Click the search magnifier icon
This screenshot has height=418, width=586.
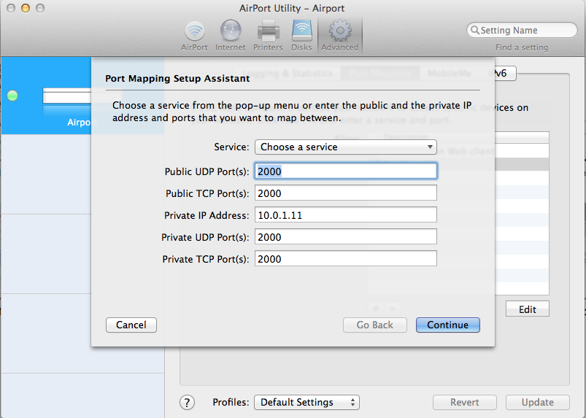[474, 30]
